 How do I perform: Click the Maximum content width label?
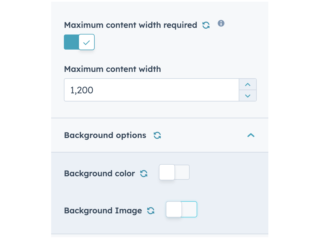(x=112, y=69)
